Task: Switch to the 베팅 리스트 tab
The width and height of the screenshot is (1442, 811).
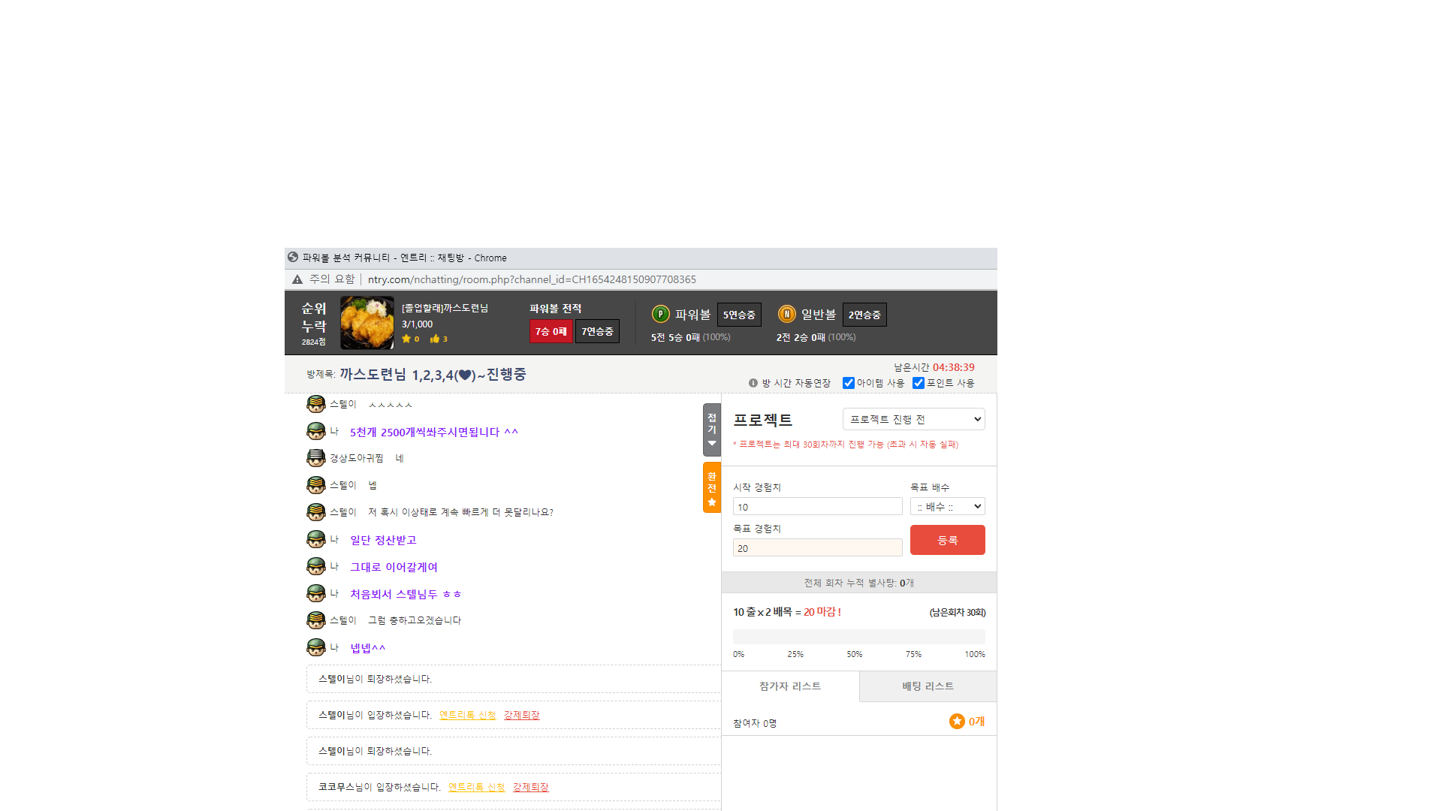Action: (x=928, y=686)
